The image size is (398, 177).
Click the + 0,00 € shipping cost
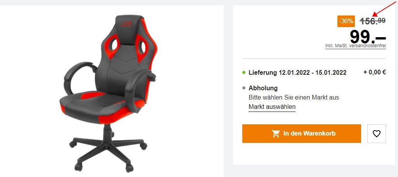pyautogui.click(x=375, y=72)
